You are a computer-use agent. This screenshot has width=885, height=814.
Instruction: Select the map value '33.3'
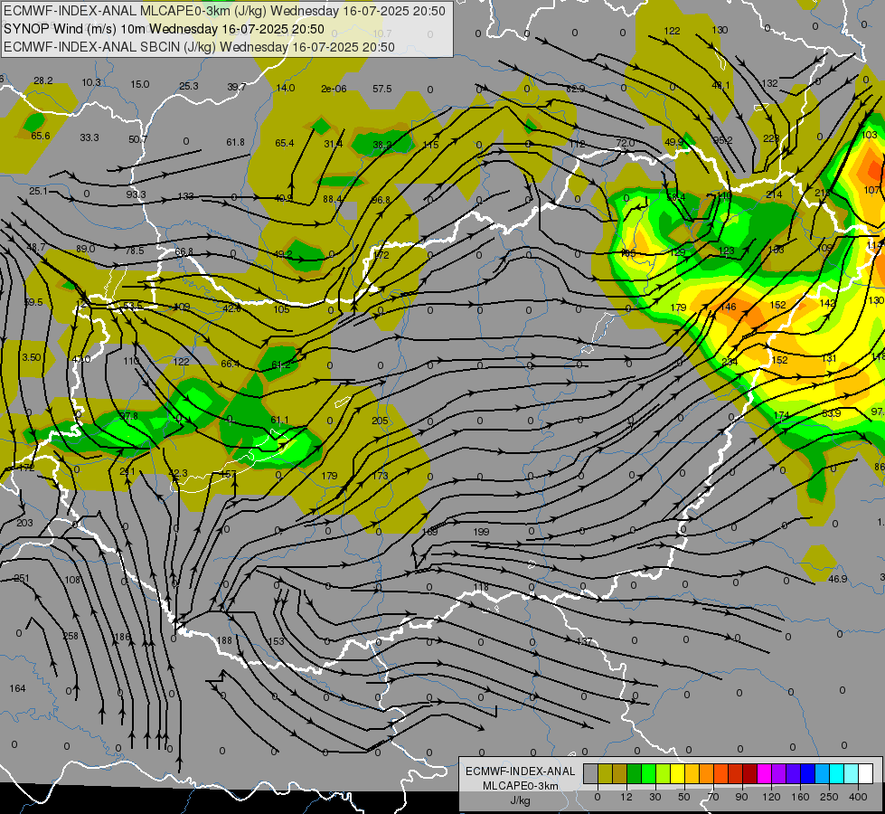click(x=89, y=137)
